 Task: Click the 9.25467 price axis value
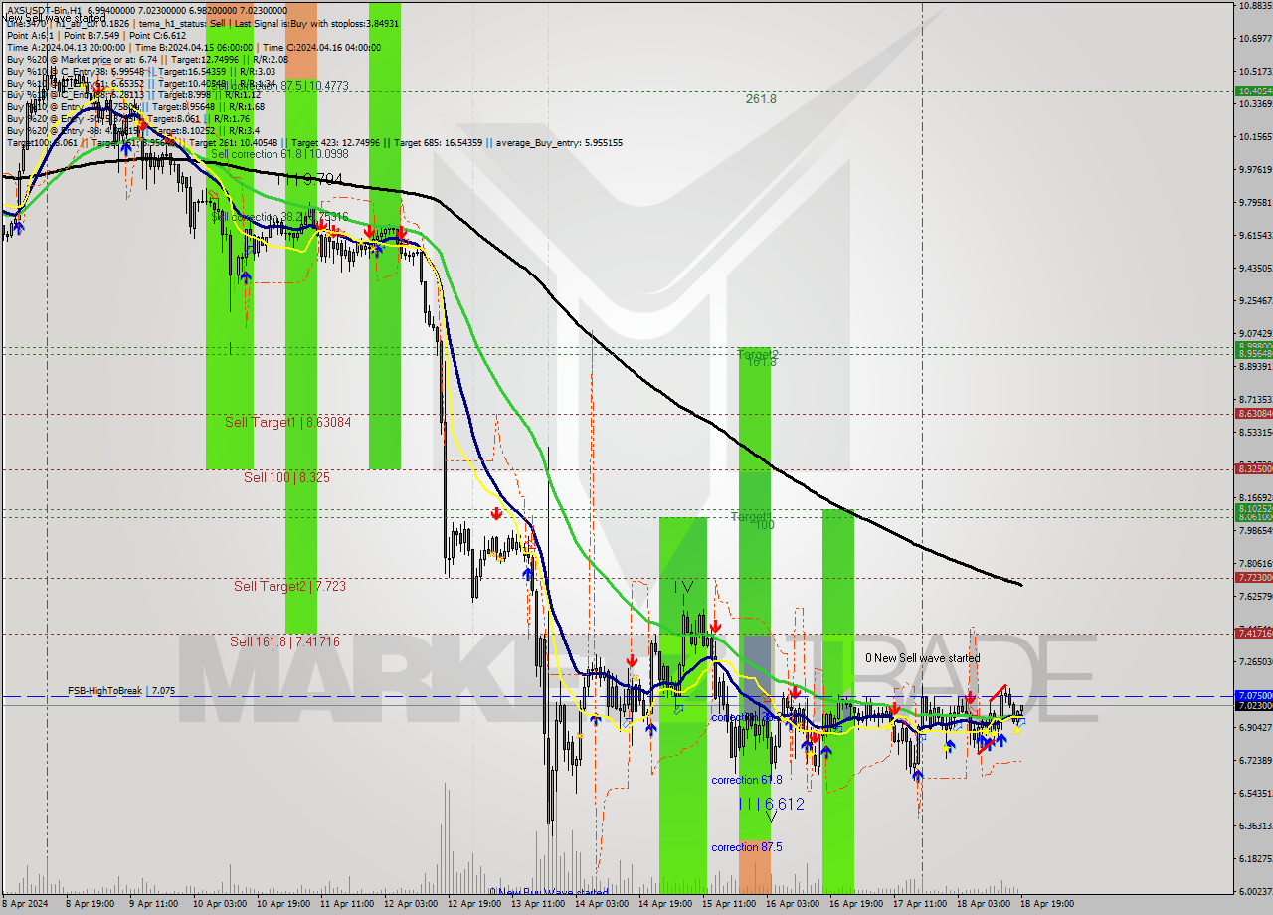click(1255, 300)
